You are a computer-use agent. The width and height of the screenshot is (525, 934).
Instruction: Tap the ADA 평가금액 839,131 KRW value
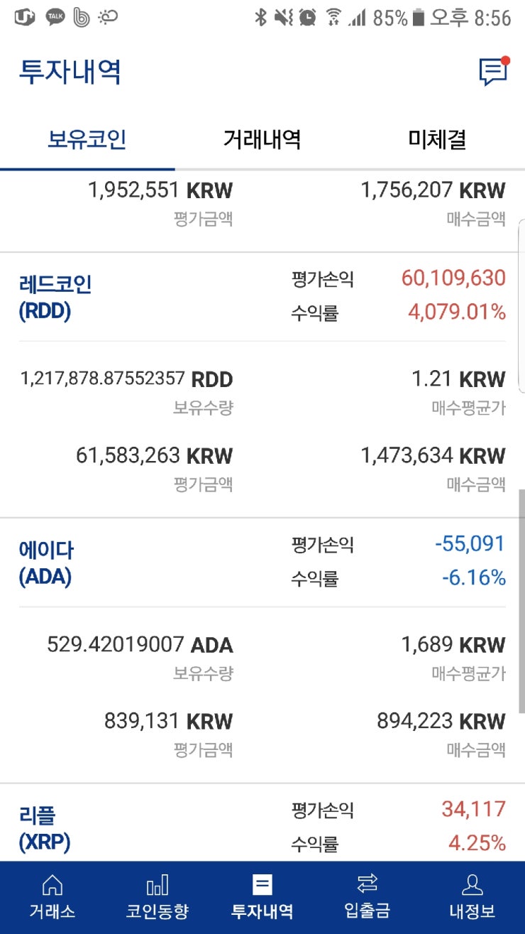[168, 722]
